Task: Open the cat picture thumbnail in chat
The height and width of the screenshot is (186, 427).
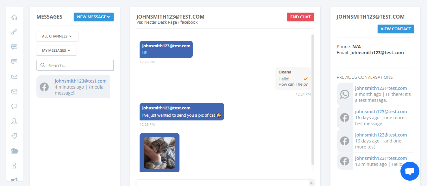Action: tap(160, 153)
